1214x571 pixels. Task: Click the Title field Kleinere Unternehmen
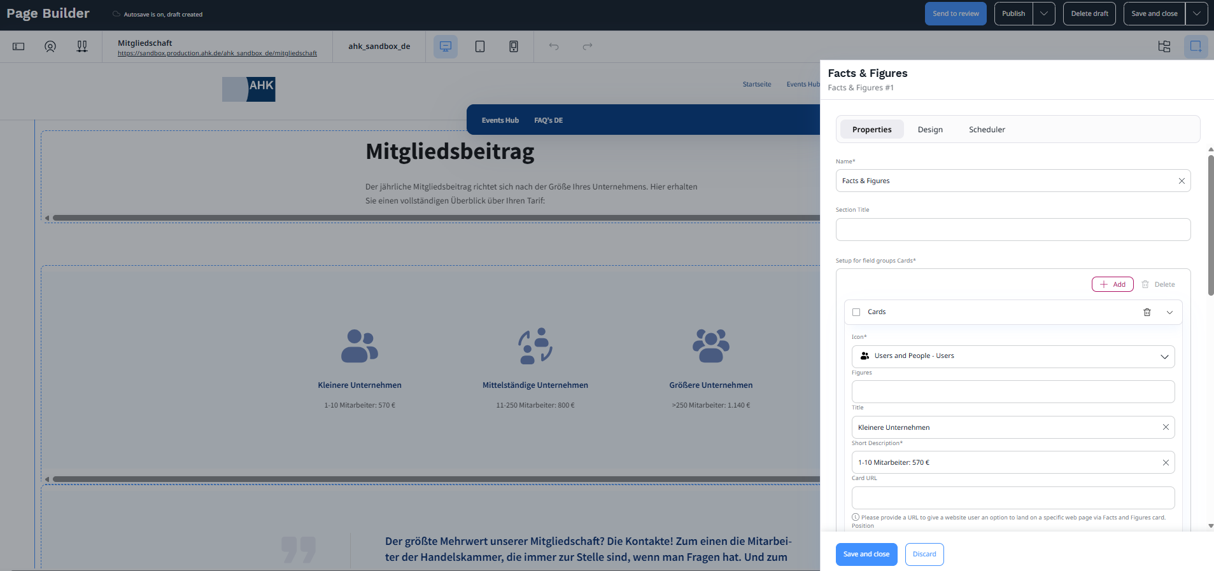(1013, 427)
